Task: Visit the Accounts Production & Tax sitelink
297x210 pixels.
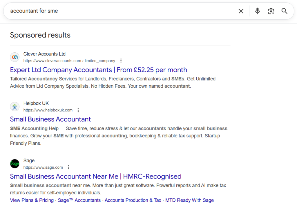Action: point(133,200)
